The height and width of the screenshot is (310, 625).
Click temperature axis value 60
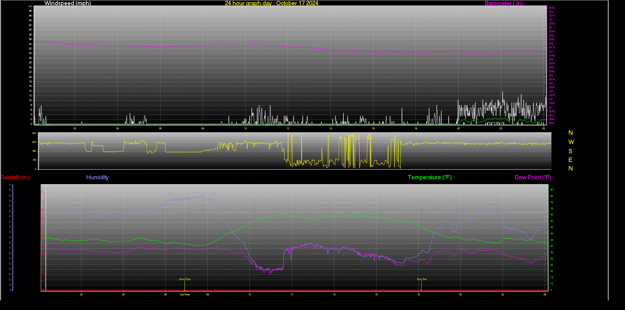point(552,221)
